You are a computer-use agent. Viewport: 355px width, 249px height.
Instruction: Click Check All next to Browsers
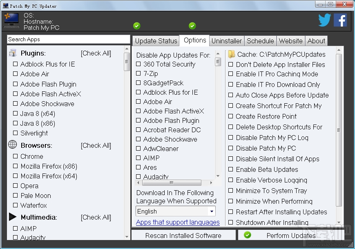[x=96, y=145]
